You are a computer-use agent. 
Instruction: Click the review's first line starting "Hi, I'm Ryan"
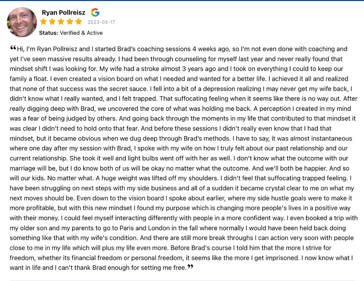click(182, 49)
